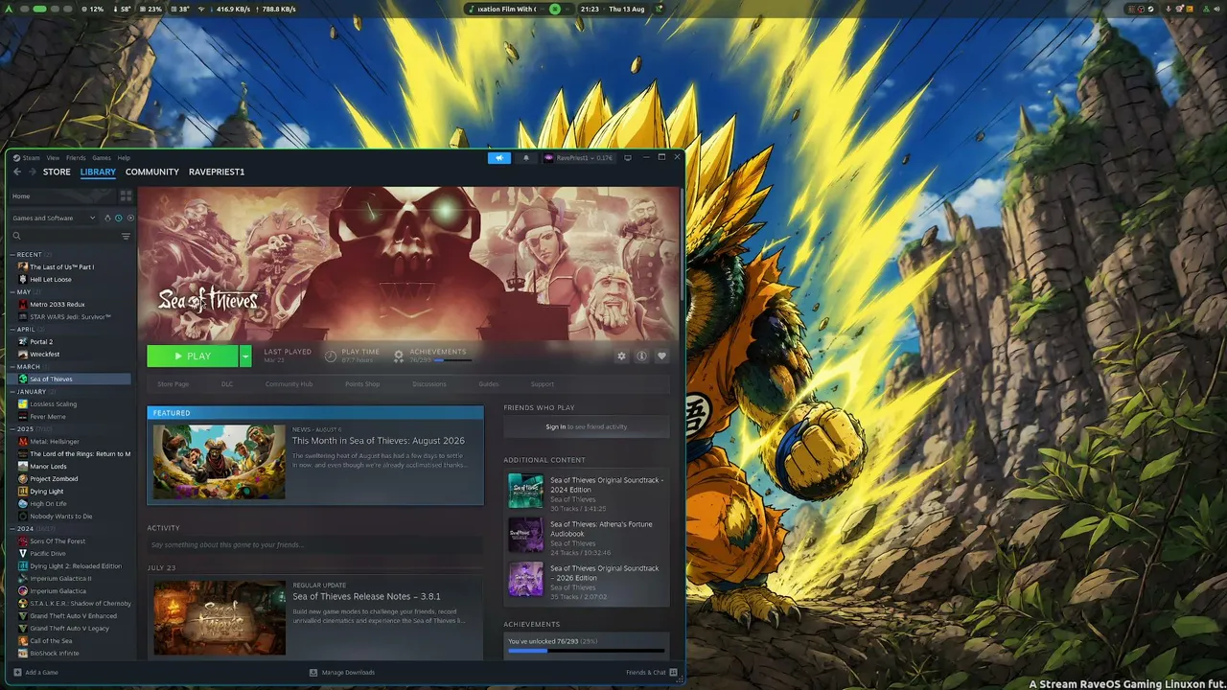Toggle the Steam Deck compatibility filter
This screenshot has width=1227, height=690.
click(x=105, y=218)
